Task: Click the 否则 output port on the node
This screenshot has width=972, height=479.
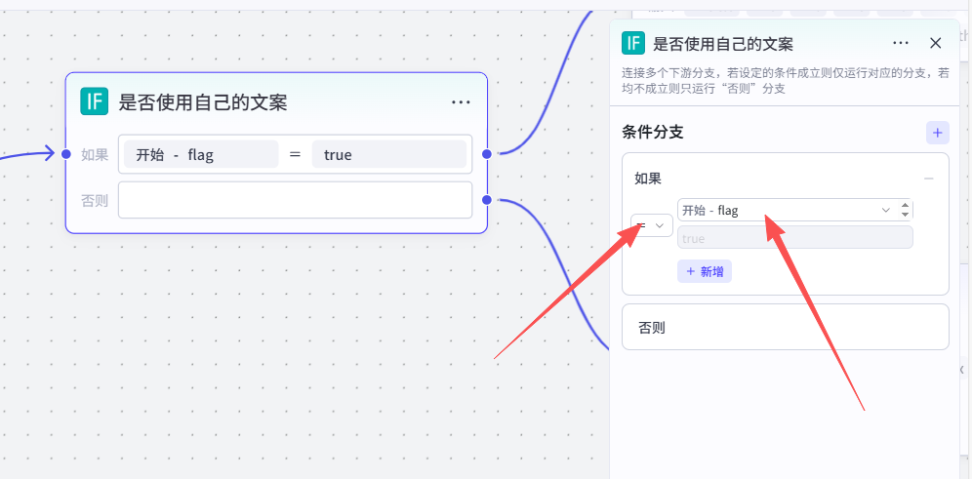Action: pos(486,200)
